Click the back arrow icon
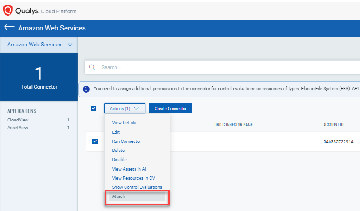The image size is (360, 211). click(x=9, y=28)
